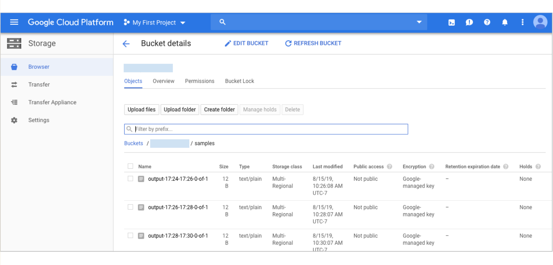553x265 pixels.
Task: Select the output-17:24-17:26-0-of-1 checkbox
Action: click(x=130, y=179)
